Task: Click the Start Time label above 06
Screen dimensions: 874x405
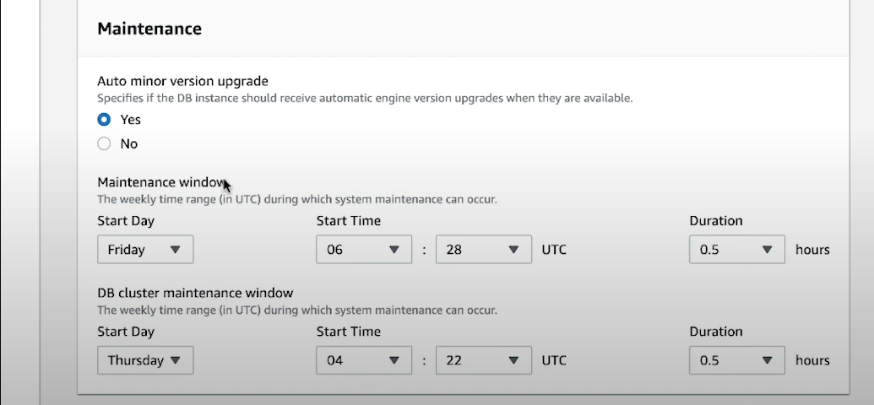Action: coord(348,221)
